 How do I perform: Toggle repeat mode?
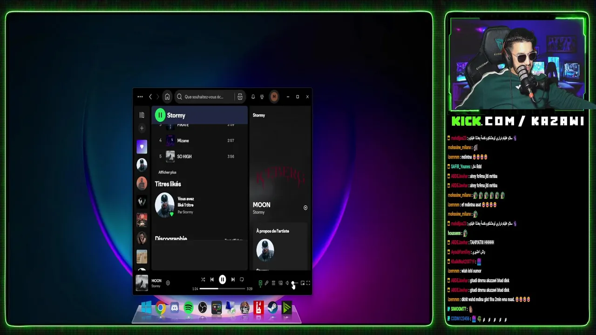[242, 280]
